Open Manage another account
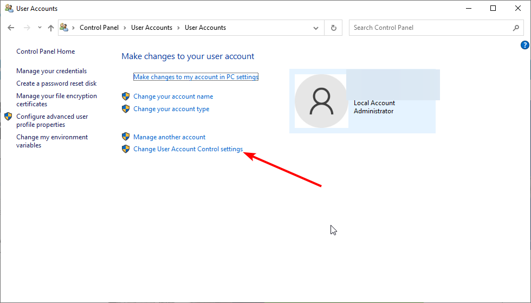This screenshot has width=531, height=303. point(169,137)
